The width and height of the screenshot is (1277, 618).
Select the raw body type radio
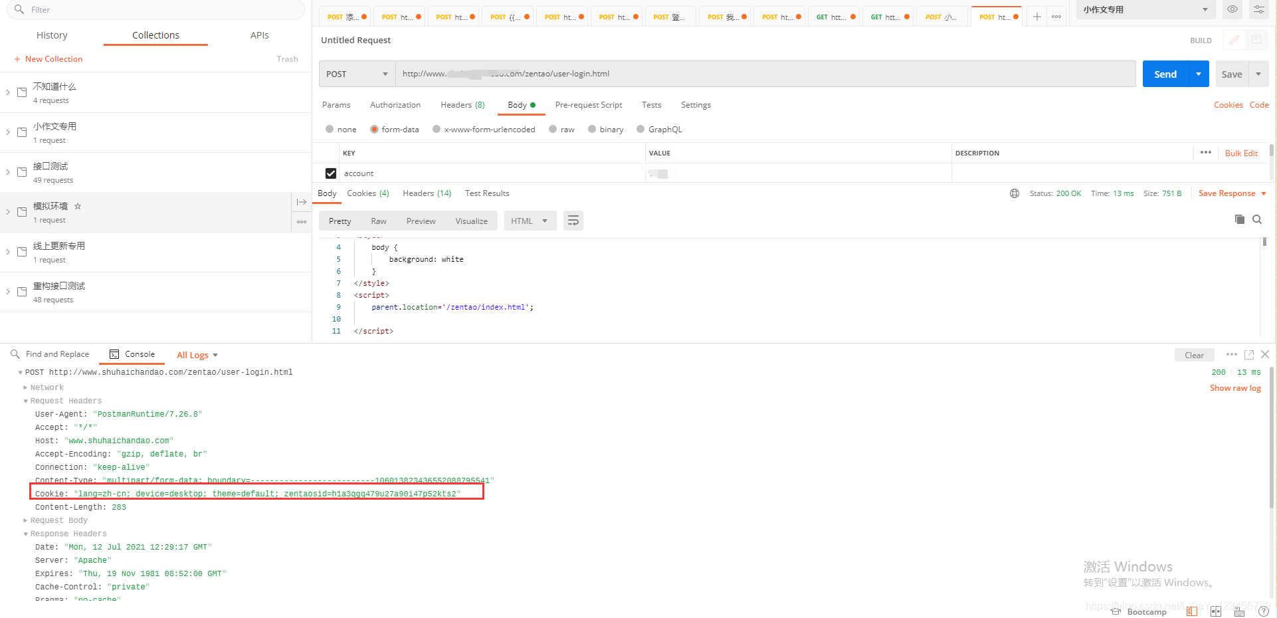[553, 129]
